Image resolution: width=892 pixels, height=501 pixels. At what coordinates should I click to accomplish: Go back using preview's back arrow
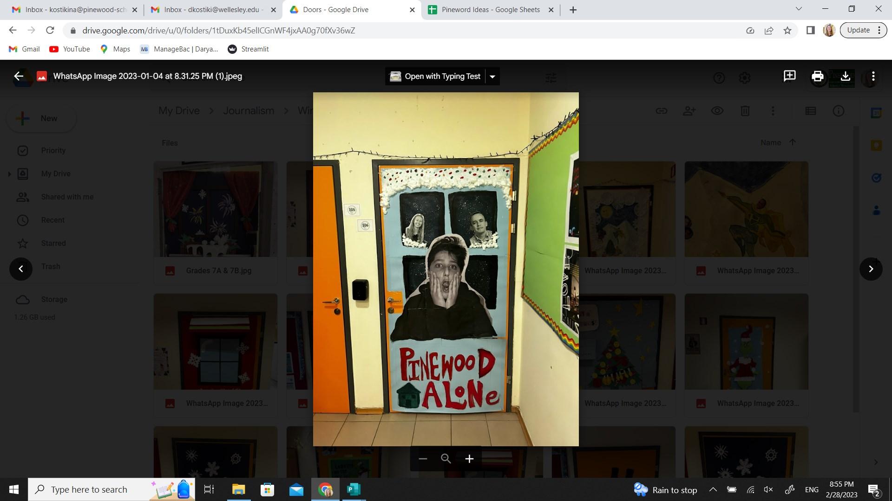pyautogui.click(x=19, y=76)
